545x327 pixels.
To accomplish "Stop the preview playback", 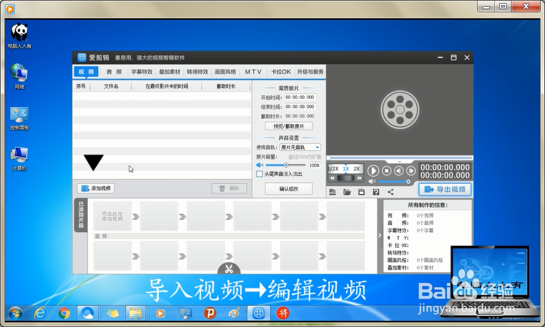I will [387, 171].
